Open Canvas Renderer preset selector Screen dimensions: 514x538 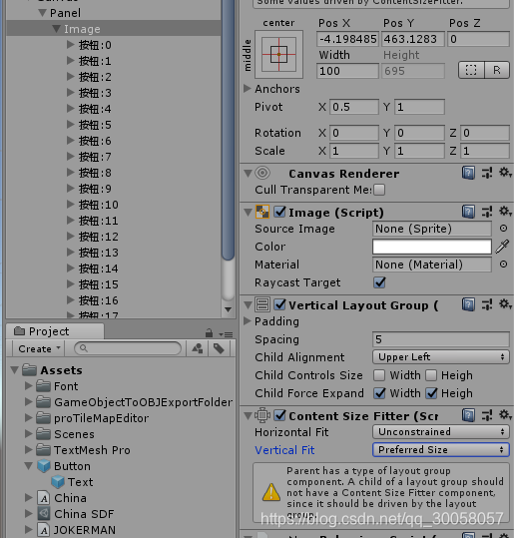pos(487,173)
